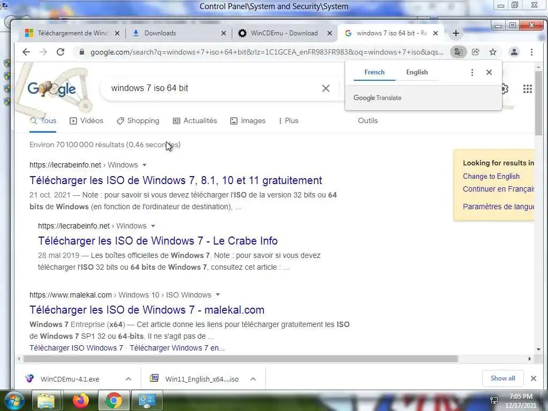Screen dimensions: 548x411
Task: Click the horizontal scrollbar right arrow
Action: [529, 359]
